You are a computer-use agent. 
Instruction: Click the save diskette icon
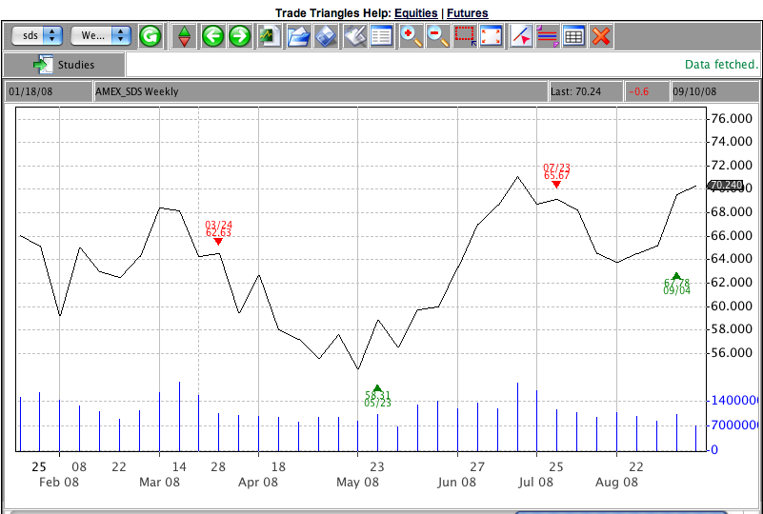pyautogui.click(x=326, y=36)
